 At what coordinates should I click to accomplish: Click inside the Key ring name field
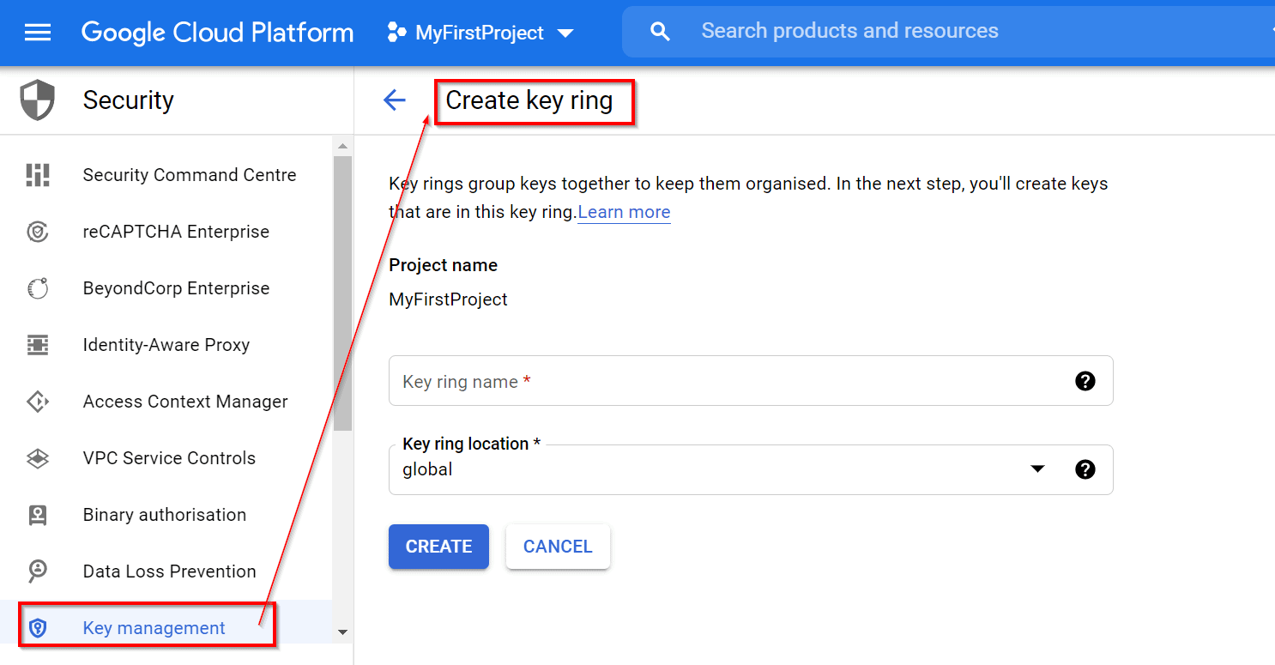coord(686,381)
